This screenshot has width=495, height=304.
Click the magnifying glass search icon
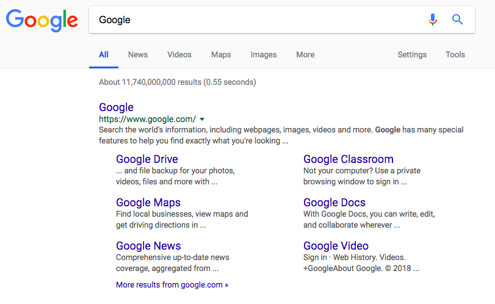coord(457,20)
